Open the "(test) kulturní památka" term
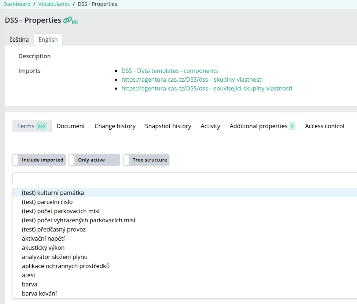Viewport: 357px width, 304px height. [53, 193]
